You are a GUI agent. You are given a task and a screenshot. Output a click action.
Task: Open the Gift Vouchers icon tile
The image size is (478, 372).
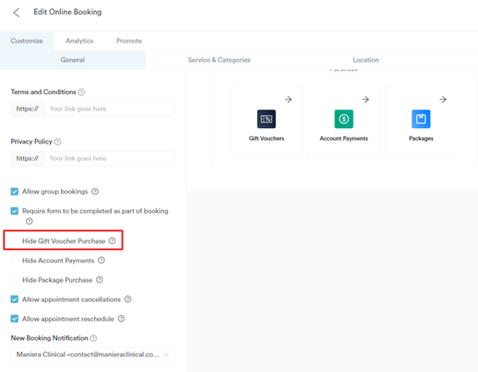click(266, 119)
